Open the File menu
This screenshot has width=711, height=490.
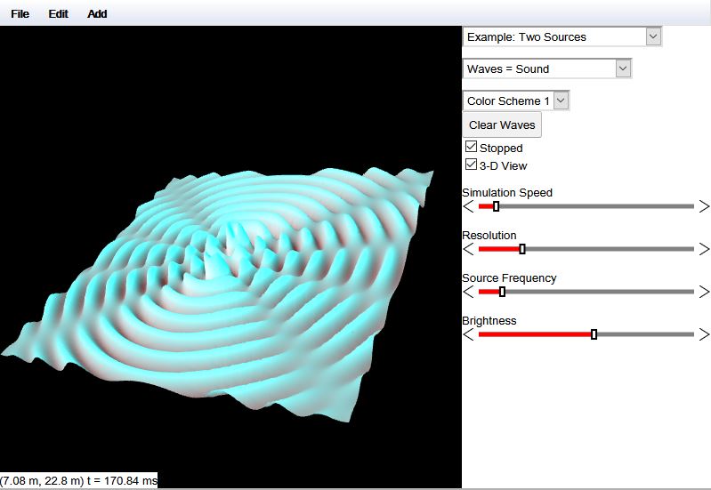point(20,14)
